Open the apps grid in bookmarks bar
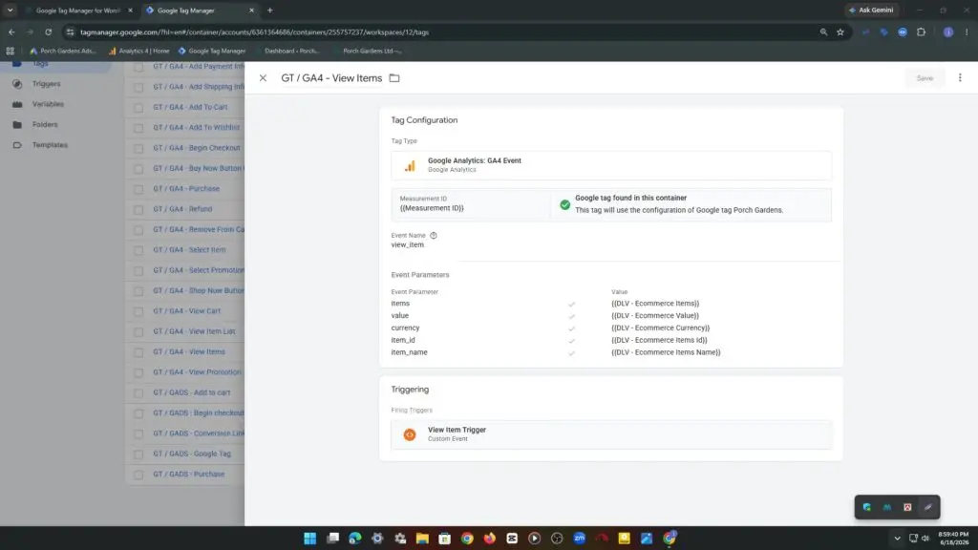This screenshot has width=978, height=550. pos(10,52)
